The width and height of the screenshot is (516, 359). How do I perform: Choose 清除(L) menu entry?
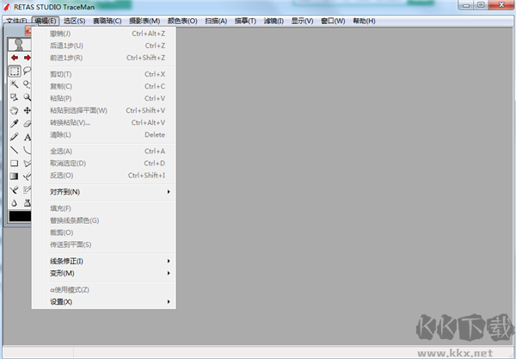point(104,134)
